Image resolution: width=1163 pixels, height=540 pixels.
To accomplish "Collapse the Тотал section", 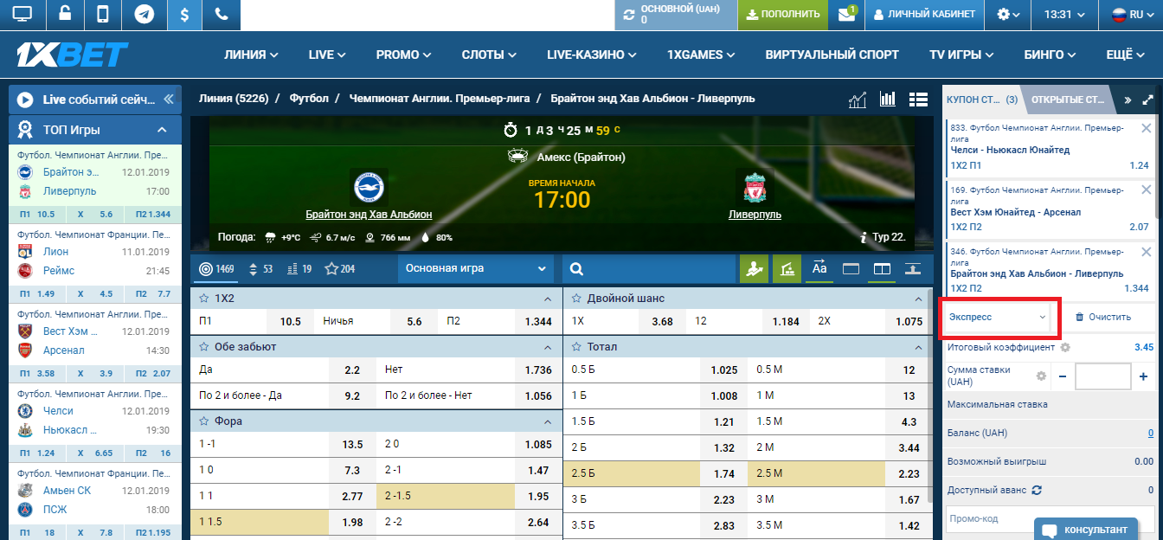I will click(x=919, y=347).
